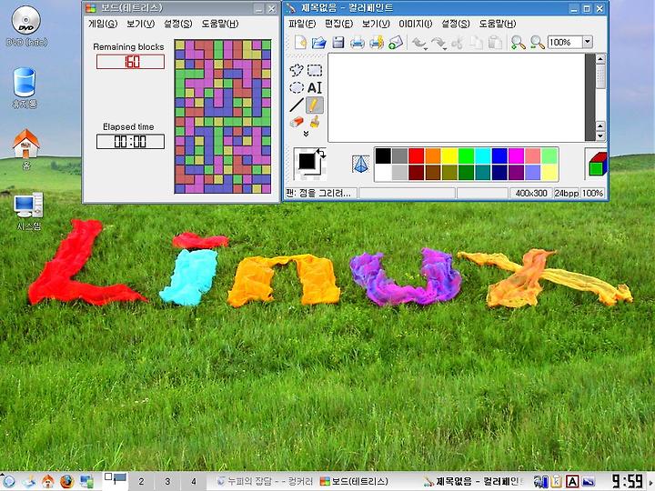
Task: Open print preview in KolourPaint toolbar
Action: click(377, 42)
